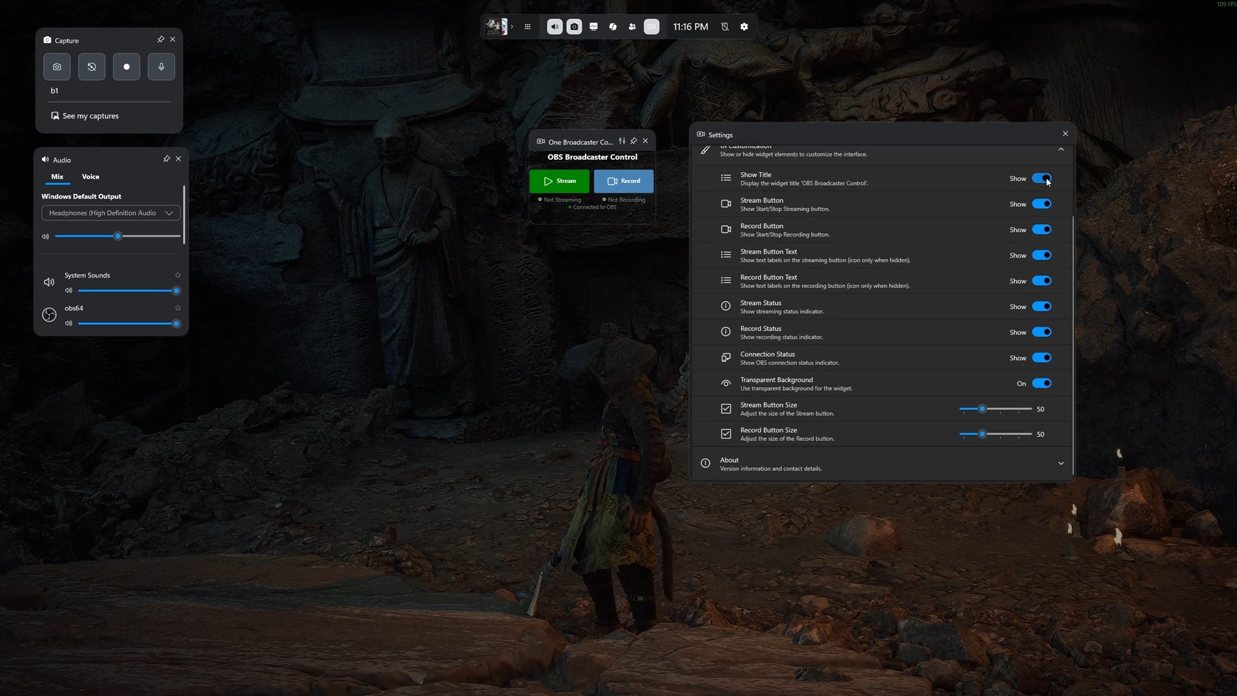Open Xbox Social widget icon
Image resolution: width=1237 pixels, height=696 pixels.
(x=632, y=27)
